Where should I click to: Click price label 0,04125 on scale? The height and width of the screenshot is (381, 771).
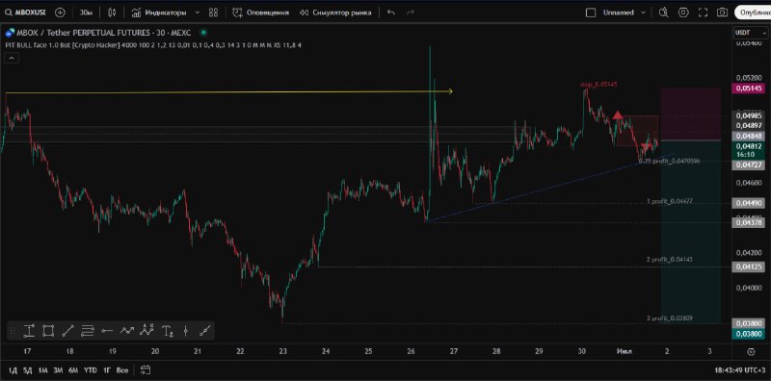[x=750, y=267]
